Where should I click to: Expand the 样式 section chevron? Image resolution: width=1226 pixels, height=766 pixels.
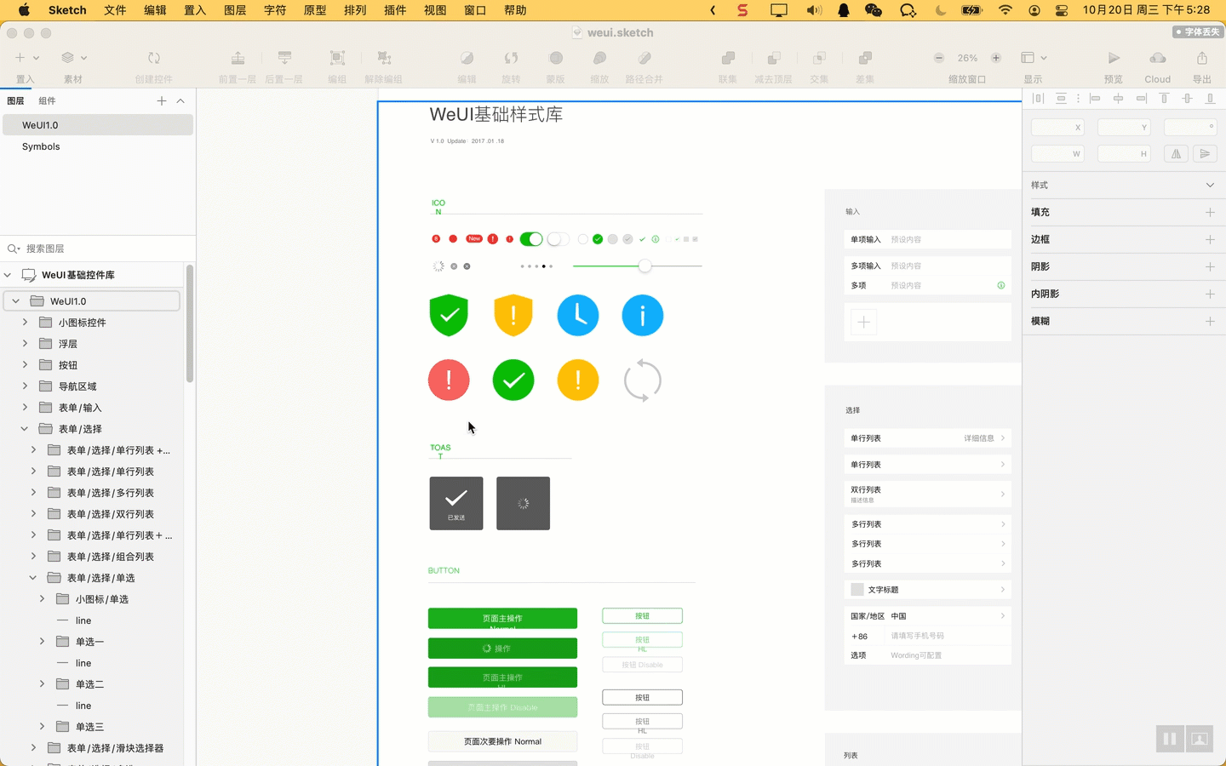click(x=1210, y=185)
